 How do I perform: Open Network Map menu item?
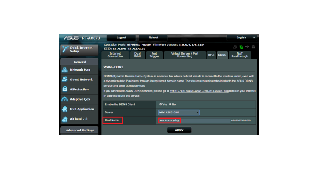79,70
